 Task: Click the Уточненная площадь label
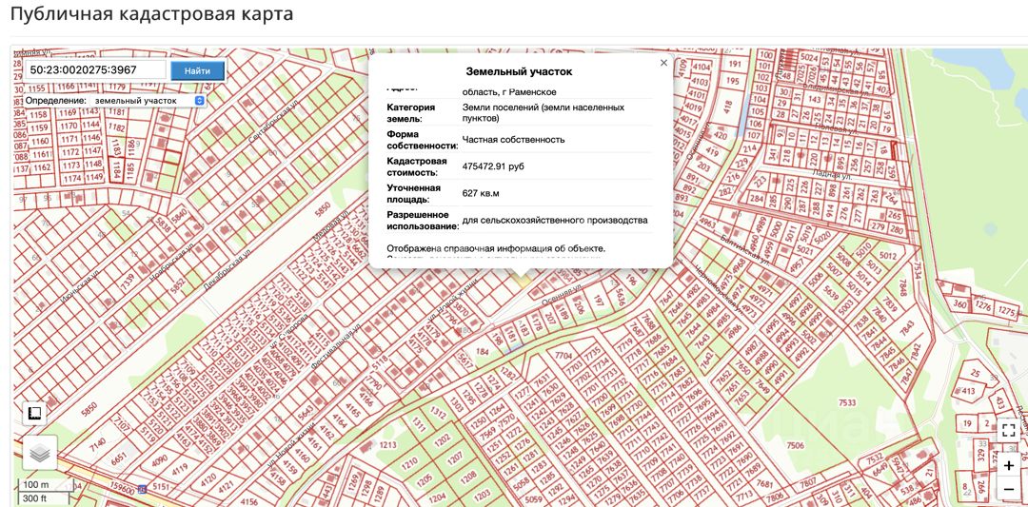click(x=414, y=193)
